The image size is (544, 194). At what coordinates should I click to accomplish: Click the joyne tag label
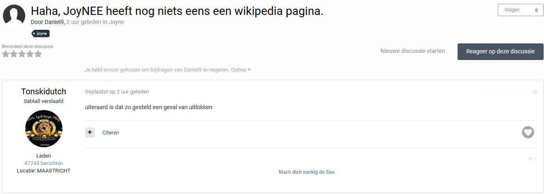tap(41, 34)
